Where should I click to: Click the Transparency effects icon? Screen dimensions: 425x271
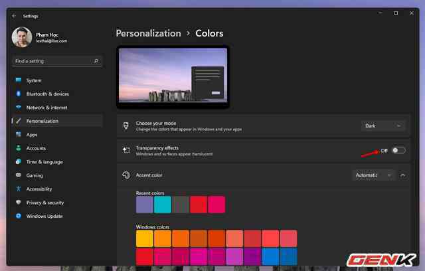[x=126, y=150]
